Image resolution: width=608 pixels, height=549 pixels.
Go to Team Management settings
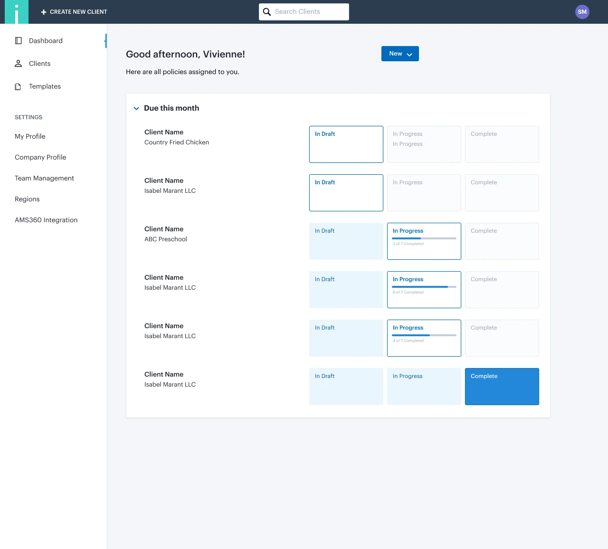[x=44, y=178]
